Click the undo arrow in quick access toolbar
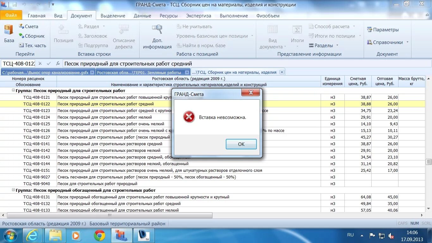432x243 pixels. tap(24, 4)
